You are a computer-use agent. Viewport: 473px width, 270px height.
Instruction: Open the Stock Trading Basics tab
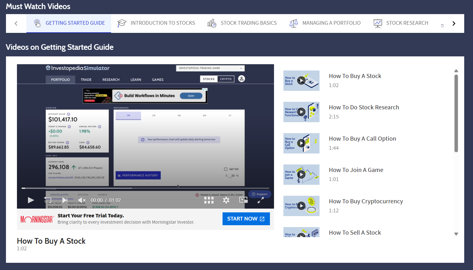(x=242, y=23)
